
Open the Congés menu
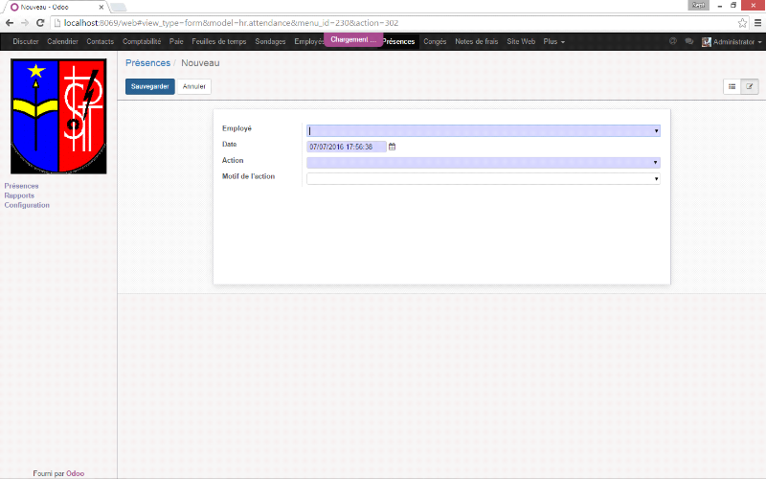[435, 41]
